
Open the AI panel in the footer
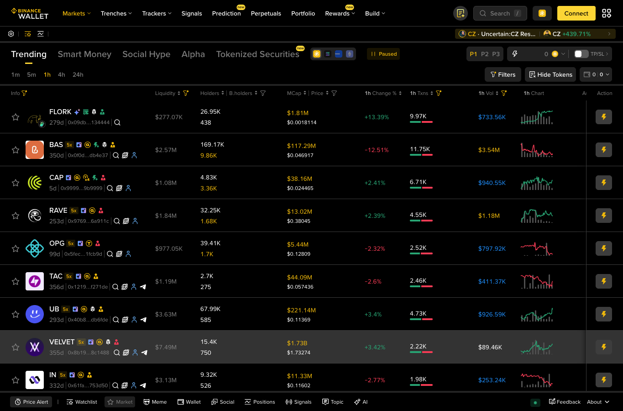click(361, 402)
